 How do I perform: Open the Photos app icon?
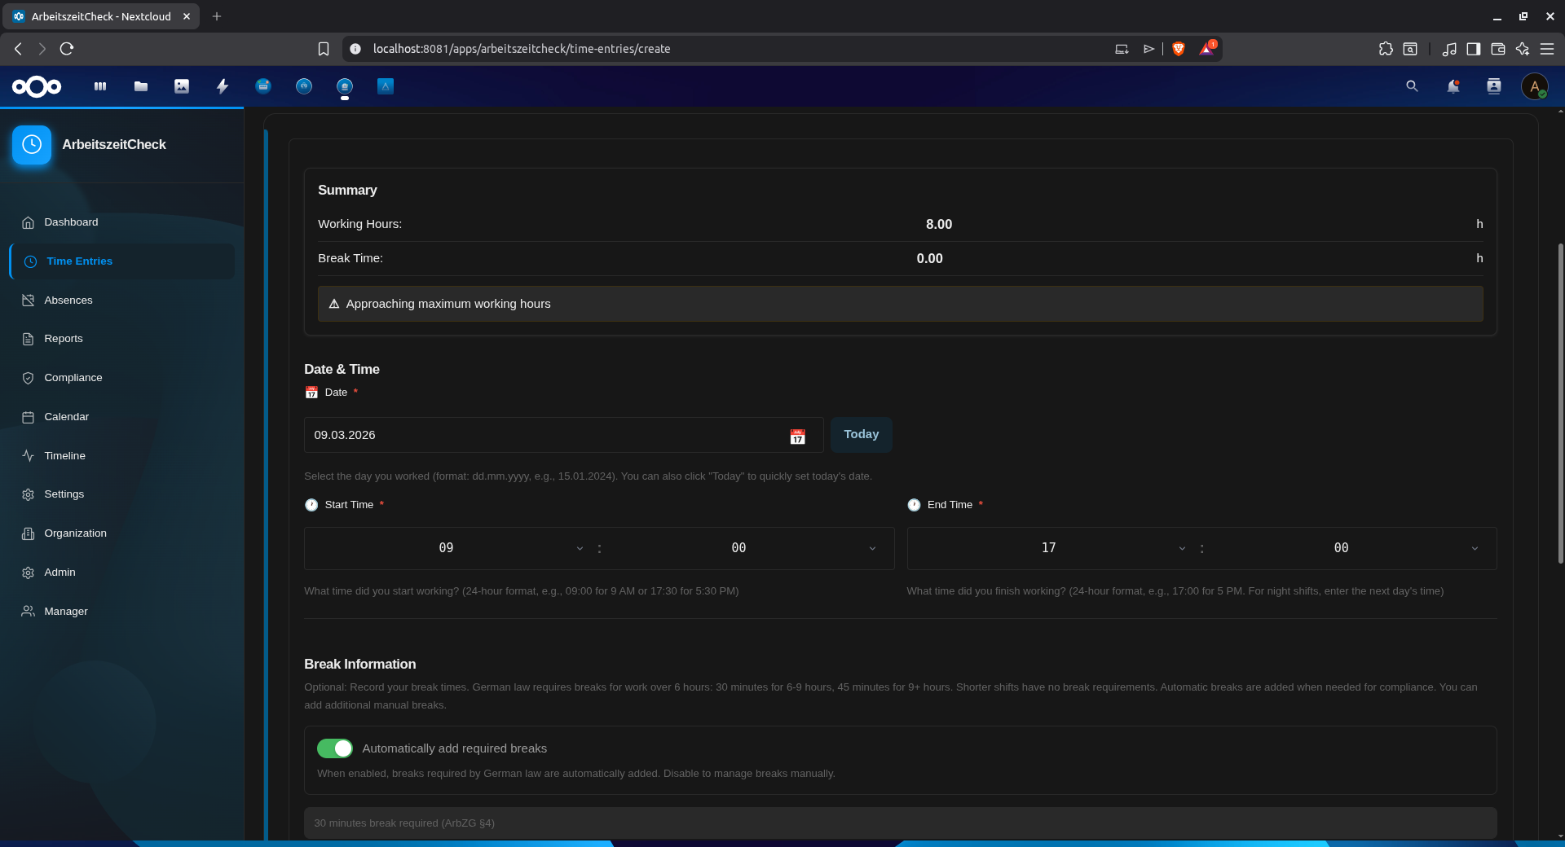pos(181,86)
